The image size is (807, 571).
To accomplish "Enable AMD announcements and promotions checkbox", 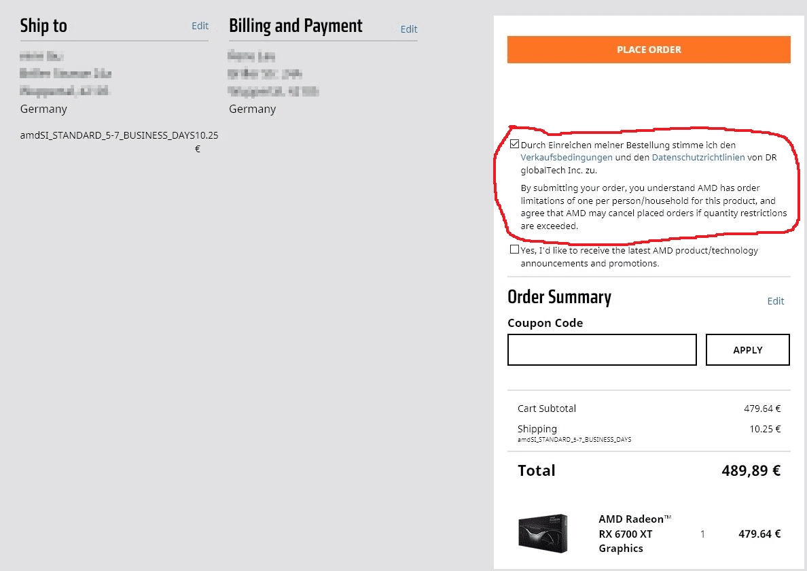I will pyautogui.click(x=514, y=249).
